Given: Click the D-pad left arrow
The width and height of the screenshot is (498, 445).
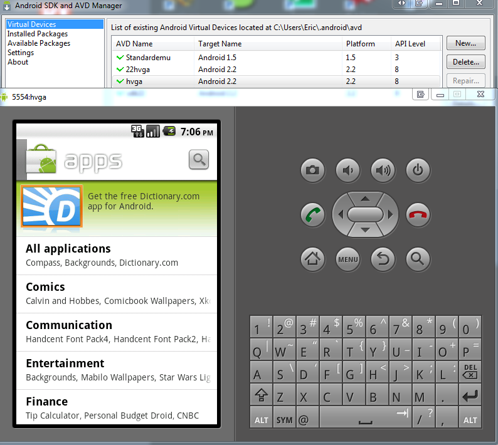Looking at the screenshot, I should pos(341,215).
